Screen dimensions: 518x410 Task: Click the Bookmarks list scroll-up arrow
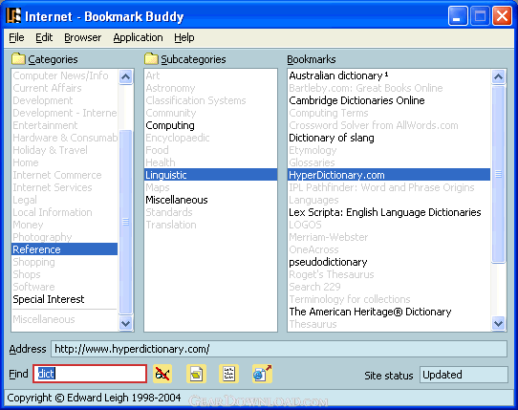[498, 77]
